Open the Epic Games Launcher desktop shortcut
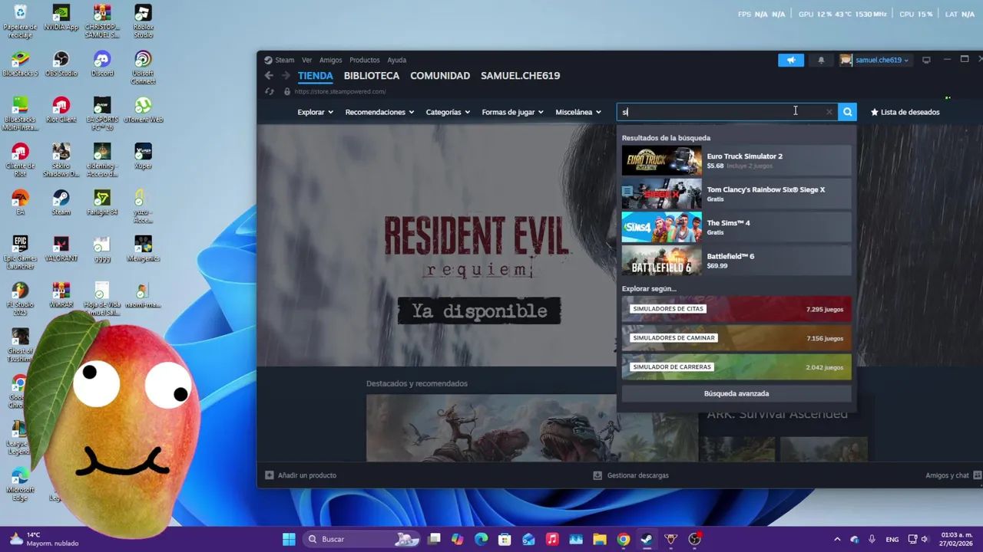This screenshot has width=983, height=552. [20, 252]
